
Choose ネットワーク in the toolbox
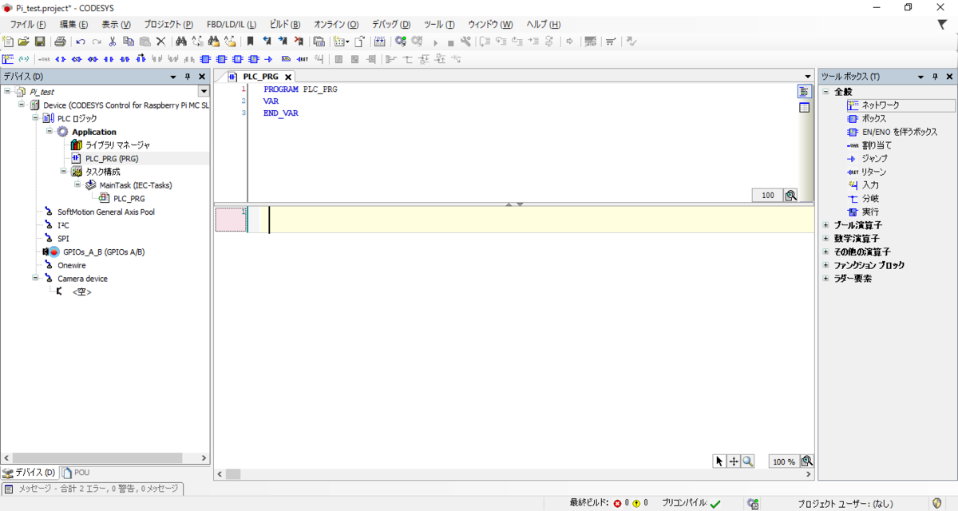(880, 105)
